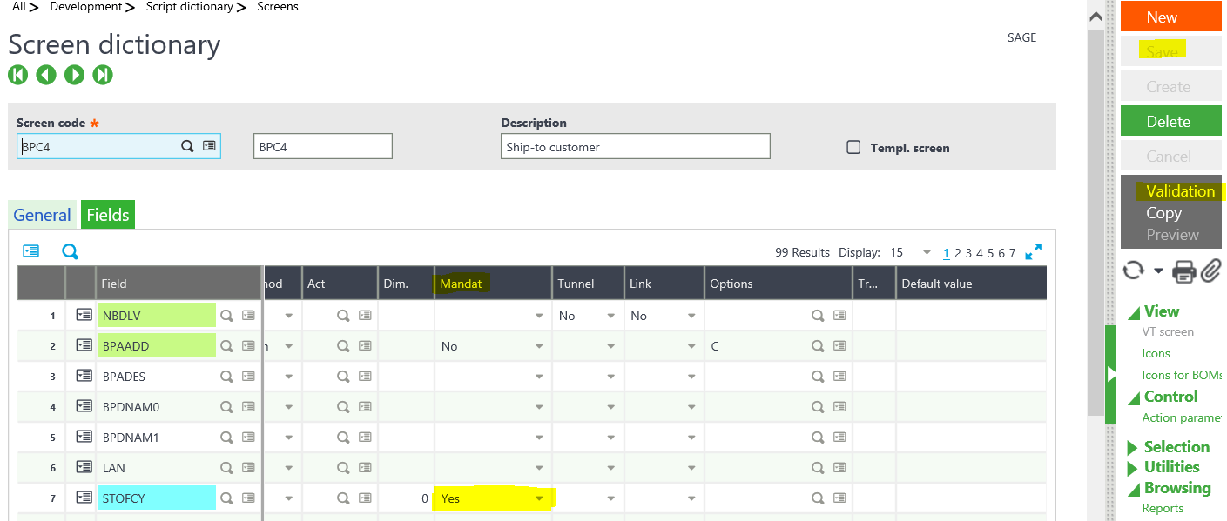
Task: Click the blue detail panel icon above the grid
Action: (31, 250)
